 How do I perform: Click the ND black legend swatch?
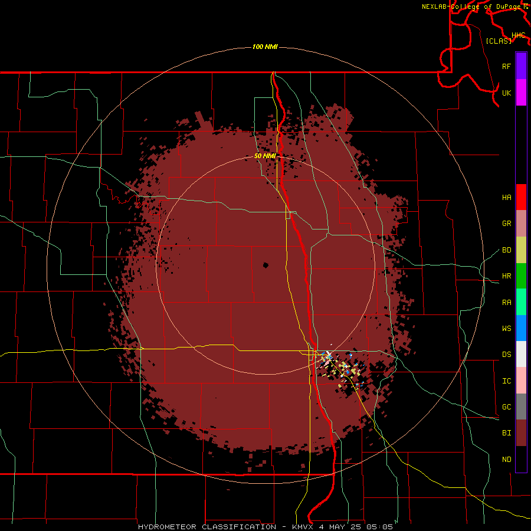click(x=521, y=459)
